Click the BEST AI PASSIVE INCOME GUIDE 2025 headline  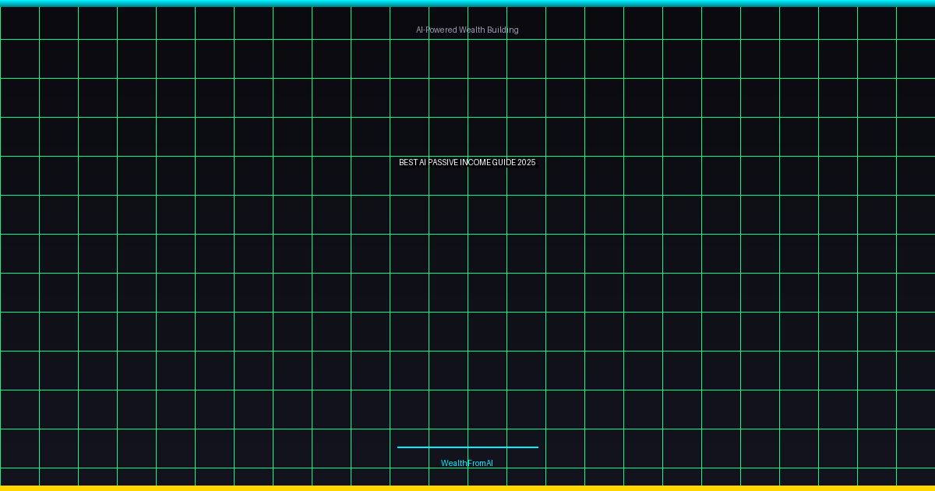click(x=467, y=163)
